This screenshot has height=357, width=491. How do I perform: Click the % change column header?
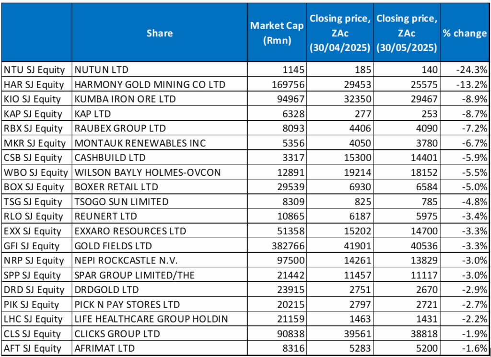point(465,33)
